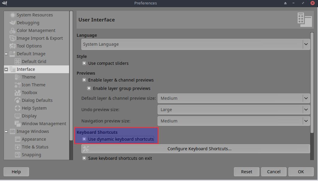Disable Use compact sliders checkbox
Viewport: 318px width, 181px height.
click(x=84, y=63)
